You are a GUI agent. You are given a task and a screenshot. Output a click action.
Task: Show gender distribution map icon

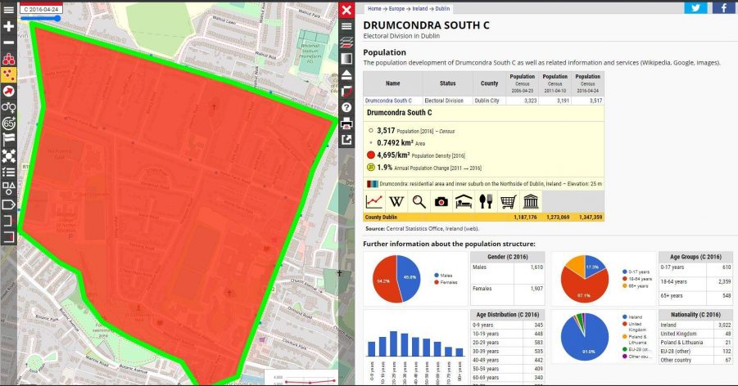pos(8,107)
